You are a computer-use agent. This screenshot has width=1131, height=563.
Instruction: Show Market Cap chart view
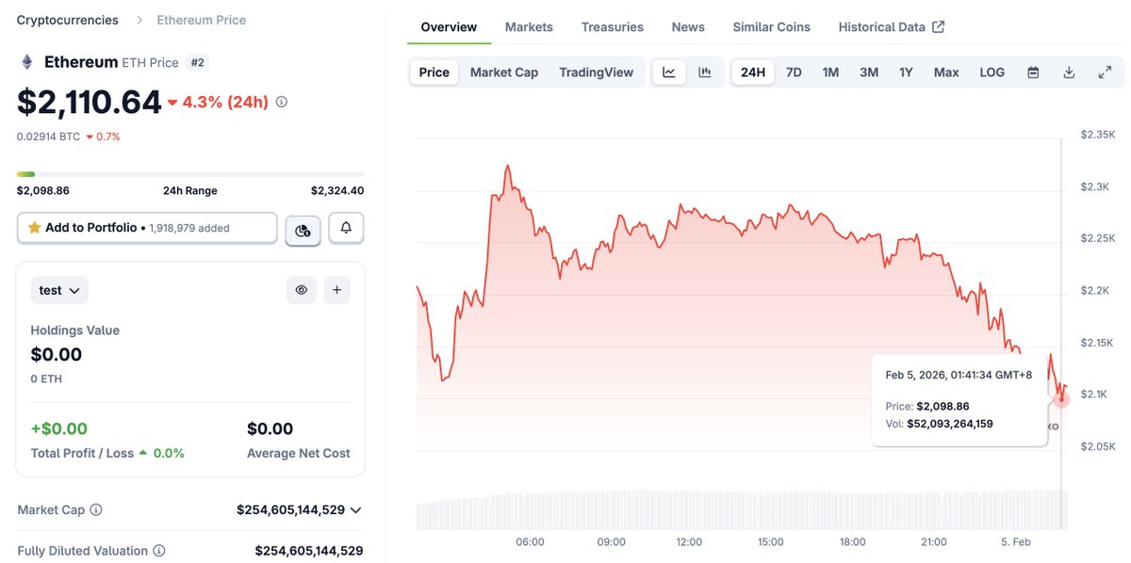pos(504,72)
